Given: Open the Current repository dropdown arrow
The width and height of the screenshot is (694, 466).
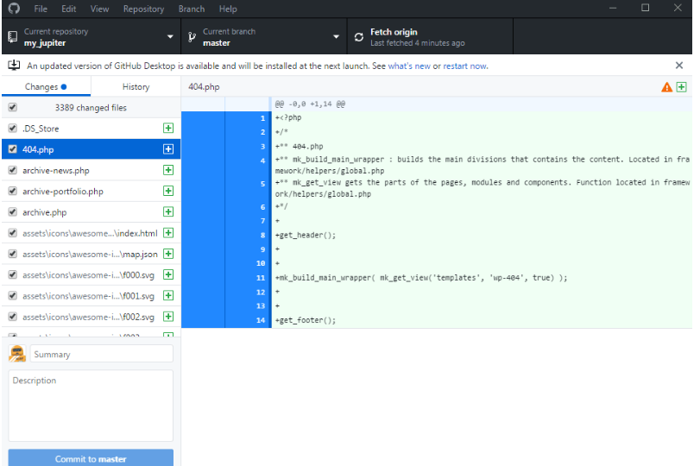Looking at the screenshot, I should point(170,37).
